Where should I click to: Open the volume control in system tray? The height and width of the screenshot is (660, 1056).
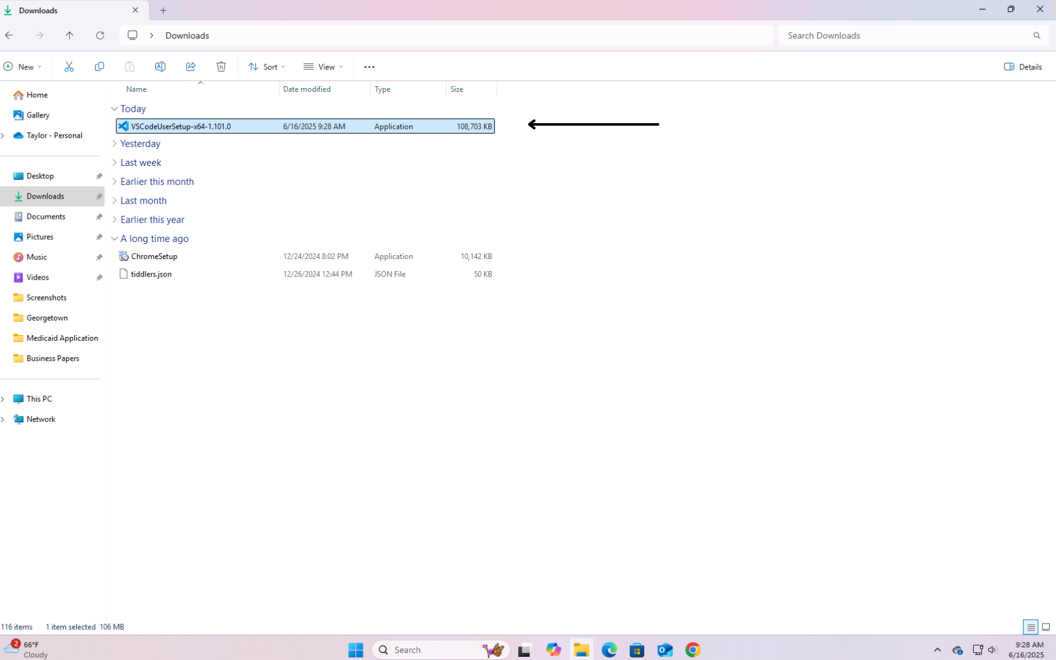click(993, 650)
